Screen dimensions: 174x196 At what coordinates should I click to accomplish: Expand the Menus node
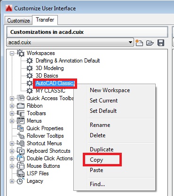pyautogui.click(x=12, y=121)
